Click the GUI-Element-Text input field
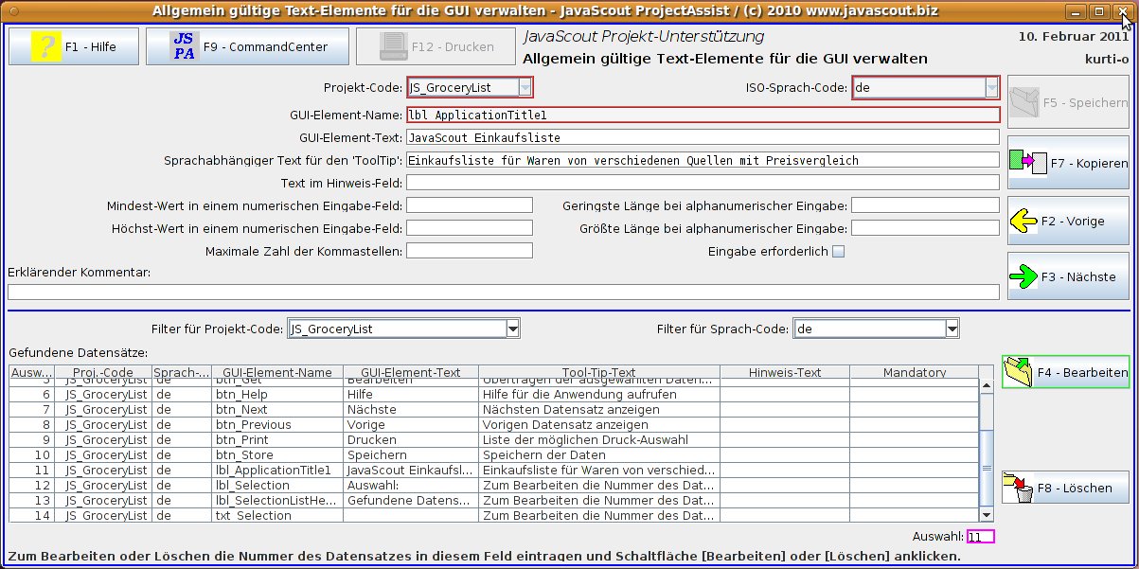Viewport: 1139px width, 569px height. (703, 137)
